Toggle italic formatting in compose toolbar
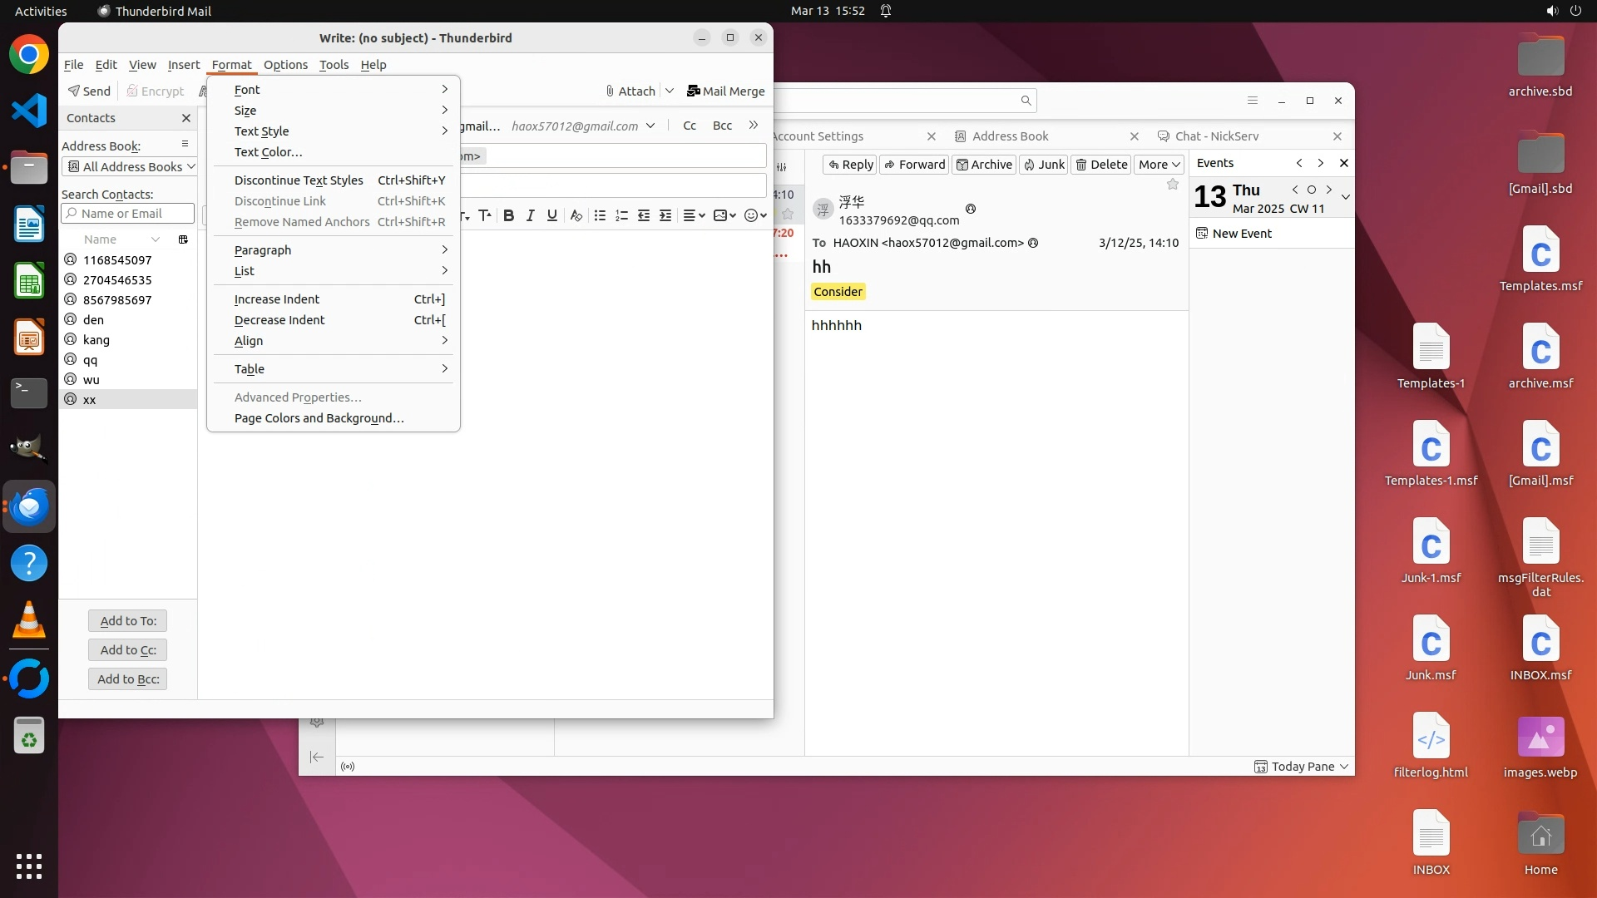The width and height of the screenshot is (1597, 898). click(x=530, y=215)
